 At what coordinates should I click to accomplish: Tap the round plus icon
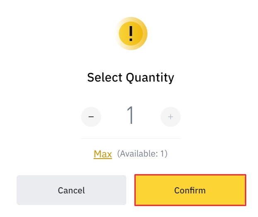point(170,117)
